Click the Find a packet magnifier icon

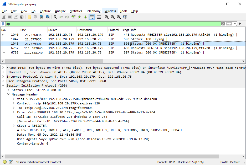[x=55, y=17]
